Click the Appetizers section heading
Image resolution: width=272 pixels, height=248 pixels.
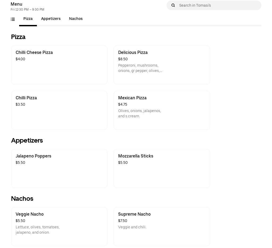pyautogui.click(x=27, y=140)
